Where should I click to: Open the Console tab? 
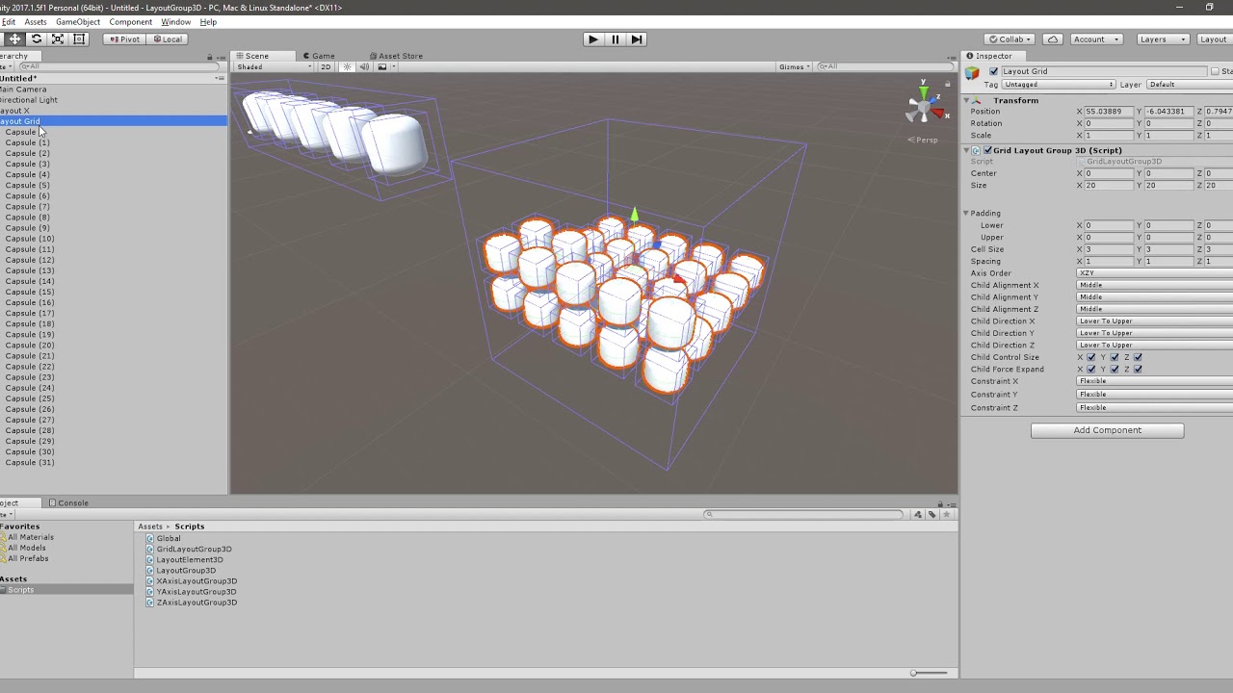[x=68, y=502]
